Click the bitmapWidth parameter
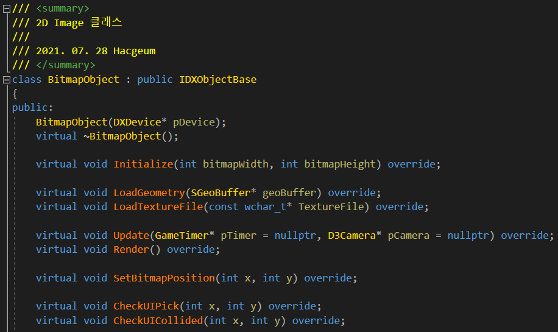The height and width of the screenshot is (332, 558). [236, 164]
